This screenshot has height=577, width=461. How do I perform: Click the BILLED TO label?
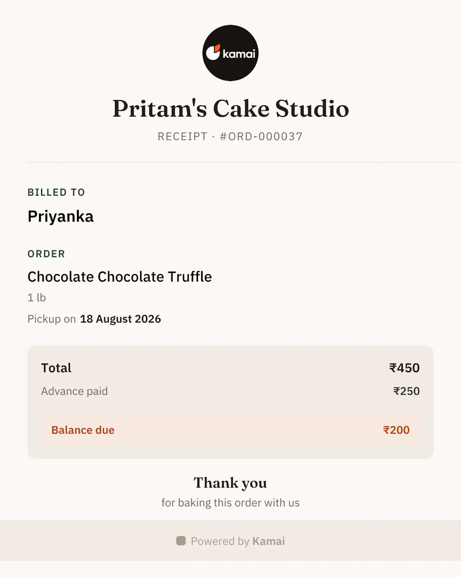pos(56,192)
